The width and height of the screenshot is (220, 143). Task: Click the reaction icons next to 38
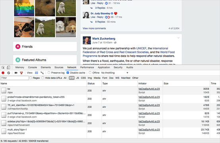point(108,17)
